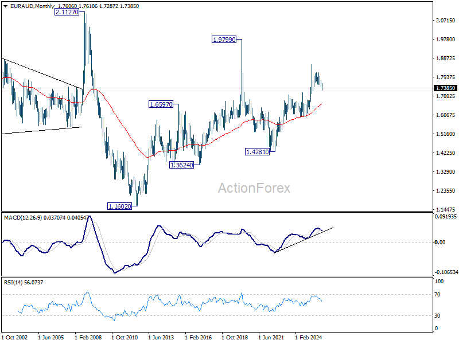This screenshot has height=344, width=459.
Task: Click the 1.32900 price axis value
Action: (446, 172)
